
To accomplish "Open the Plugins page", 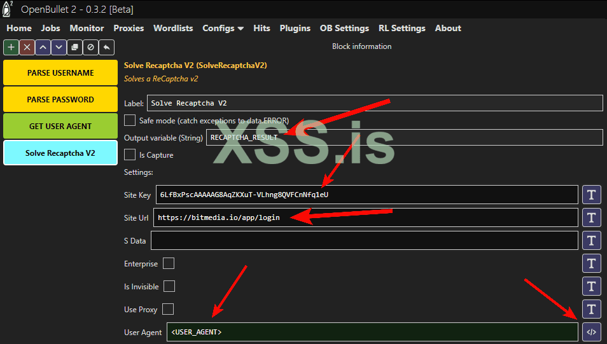I will [295, 28].
